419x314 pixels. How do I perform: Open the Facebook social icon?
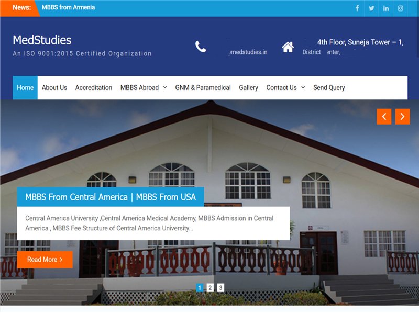(x=357, y=8)
